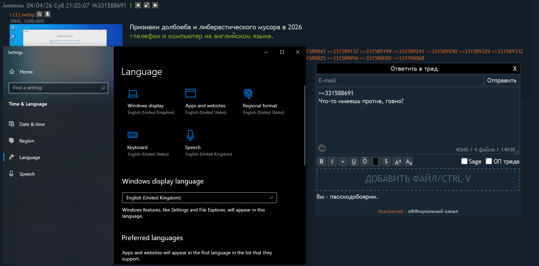
Task: Click the download icon next to i (1).webp
Action: pyautogui.click(x=48, y=14)
